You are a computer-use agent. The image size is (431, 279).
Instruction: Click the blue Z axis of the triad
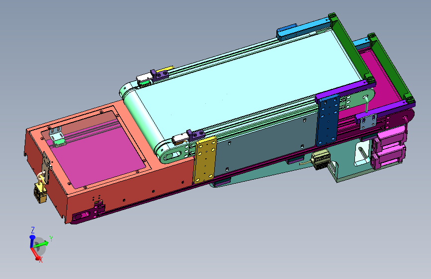pos(32,242)
